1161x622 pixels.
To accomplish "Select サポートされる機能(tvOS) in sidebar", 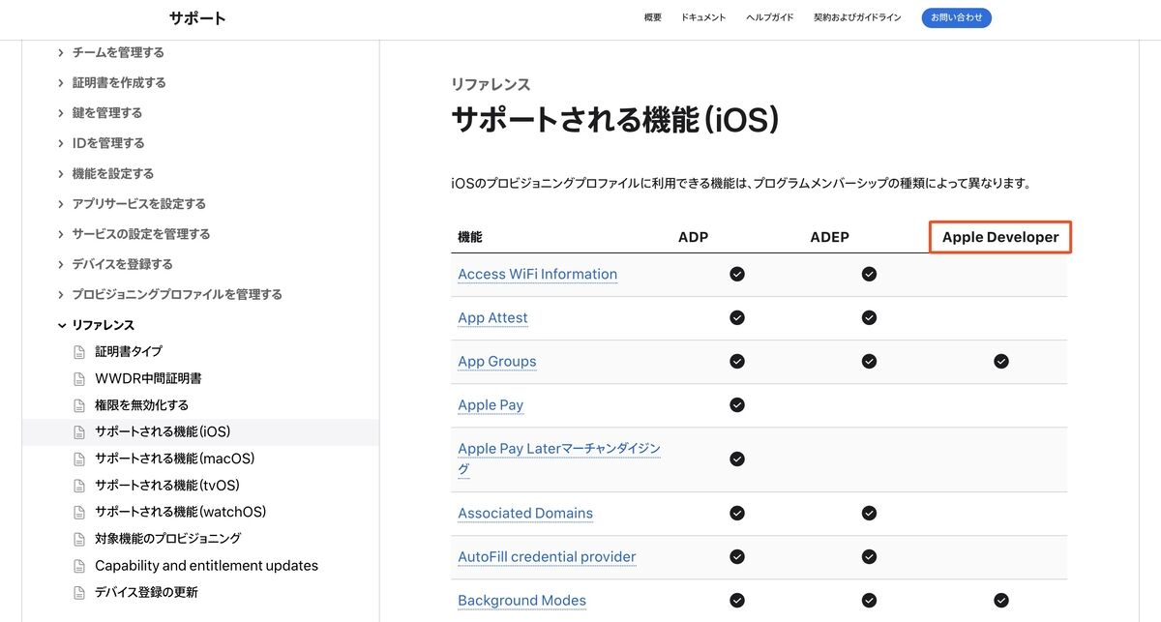I will pyautogui.click(x=167, y=486).
